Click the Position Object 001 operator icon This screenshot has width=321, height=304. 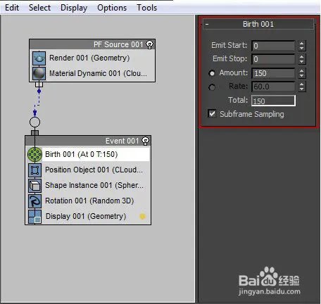(x=34, y=170)
